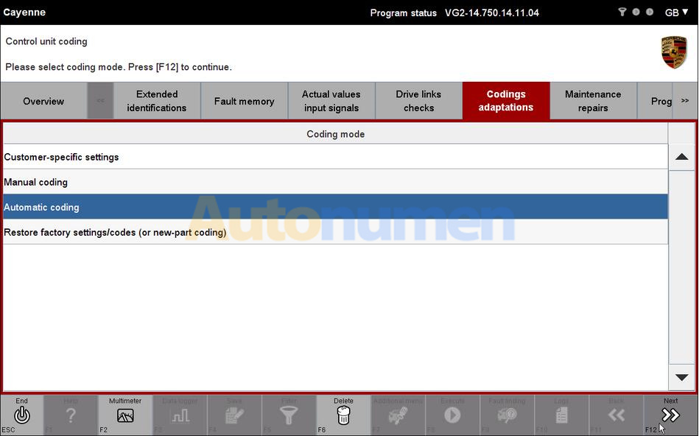
Task: Choose Restore factory settings/codes option
Action: pyautogui.click(x=335, y=232)
